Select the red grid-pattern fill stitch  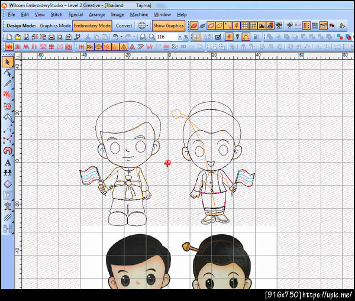point(51,47)
